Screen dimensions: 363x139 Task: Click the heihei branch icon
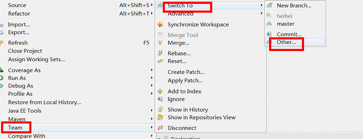[269, 16]
